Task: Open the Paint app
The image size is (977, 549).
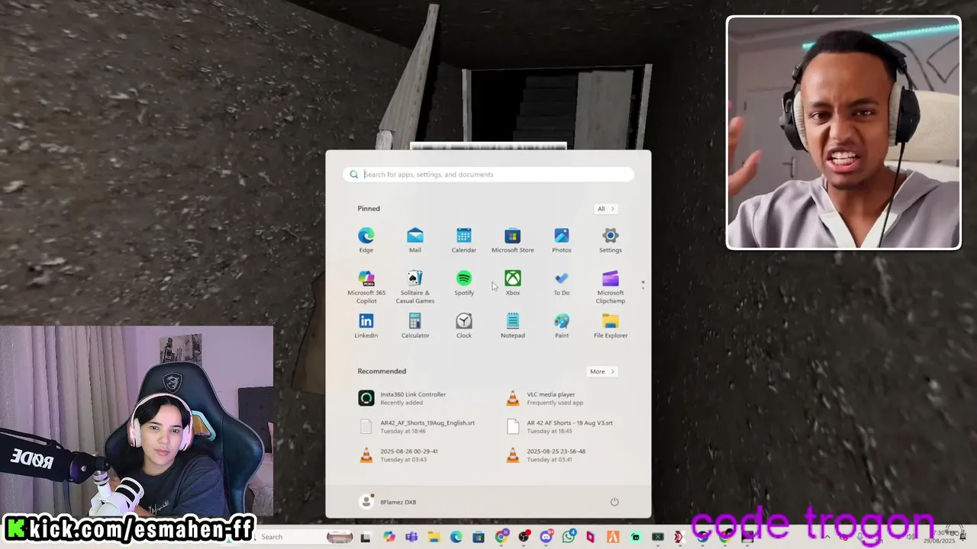Action: [561, 326]
